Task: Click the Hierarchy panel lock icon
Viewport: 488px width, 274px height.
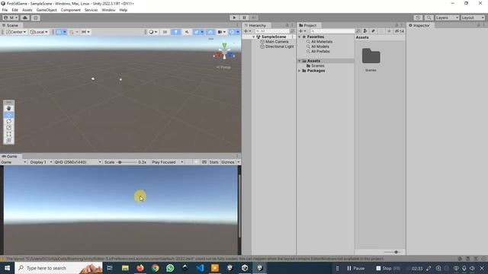Action: pyautogui.click(x=287, y=25)
